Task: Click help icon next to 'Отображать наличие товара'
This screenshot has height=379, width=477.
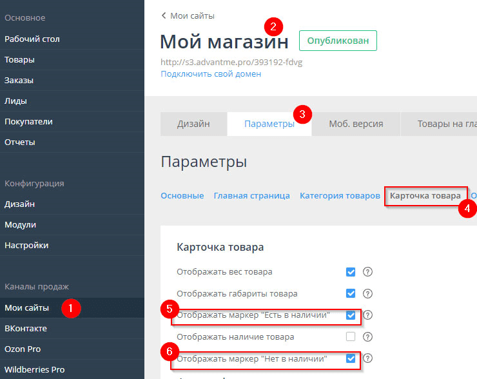Action: click(x=368, y=336)
